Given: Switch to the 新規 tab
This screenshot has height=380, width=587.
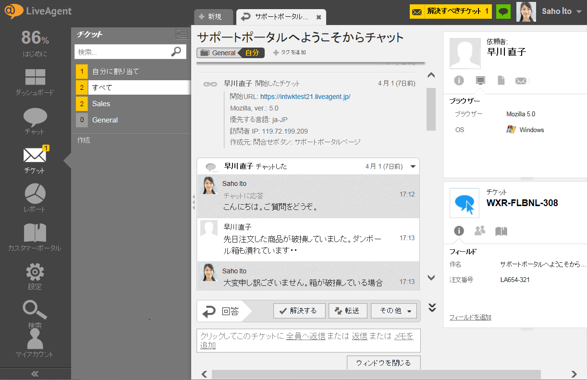Looking at the screenshot, I should (213, 17).
